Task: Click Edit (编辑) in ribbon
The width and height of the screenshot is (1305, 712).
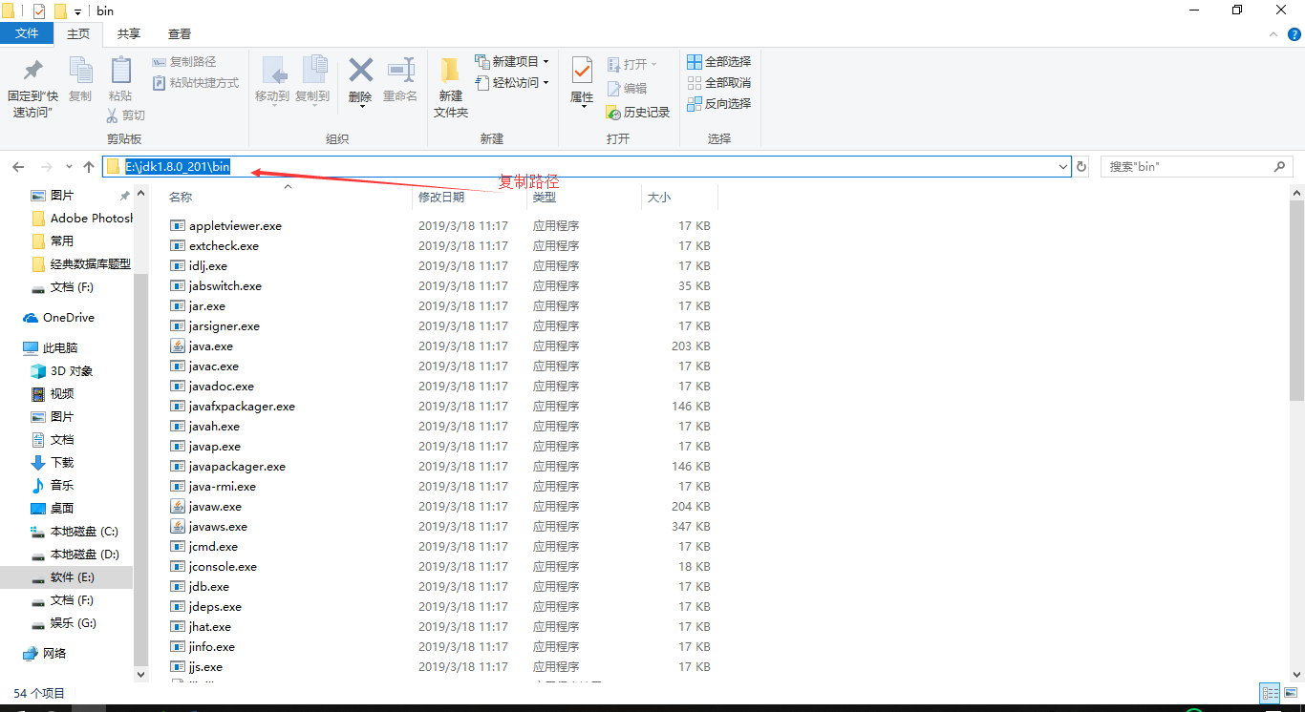Action: pyautogui.click(x=627, y=89)
